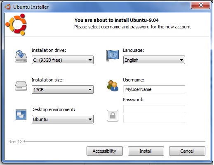The width and height of the screenshot is (214, 165).
Task: Click the padlock icon beside Password
Action: [113, 116]
